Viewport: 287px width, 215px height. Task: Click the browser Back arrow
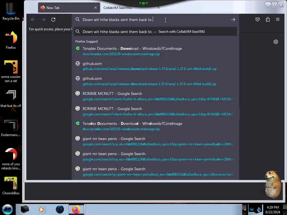33,20
